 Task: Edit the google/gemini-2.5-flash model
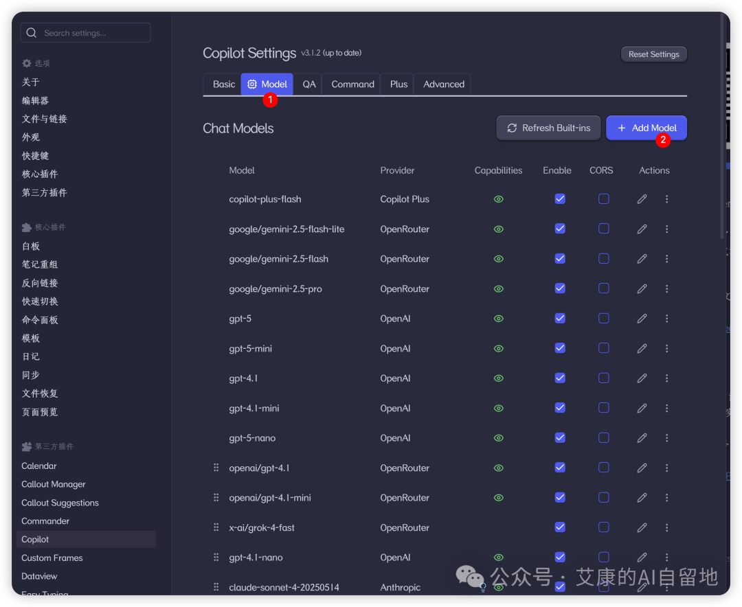(642, 259)
